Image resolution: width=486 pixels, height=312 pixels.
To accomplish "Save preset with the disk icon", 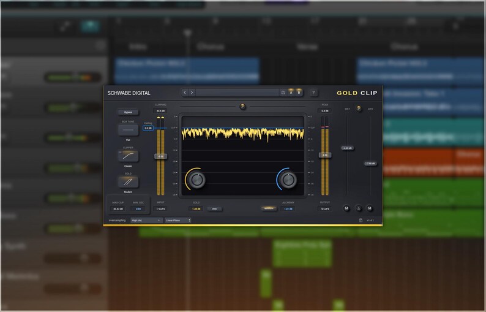I will (283, 93).
